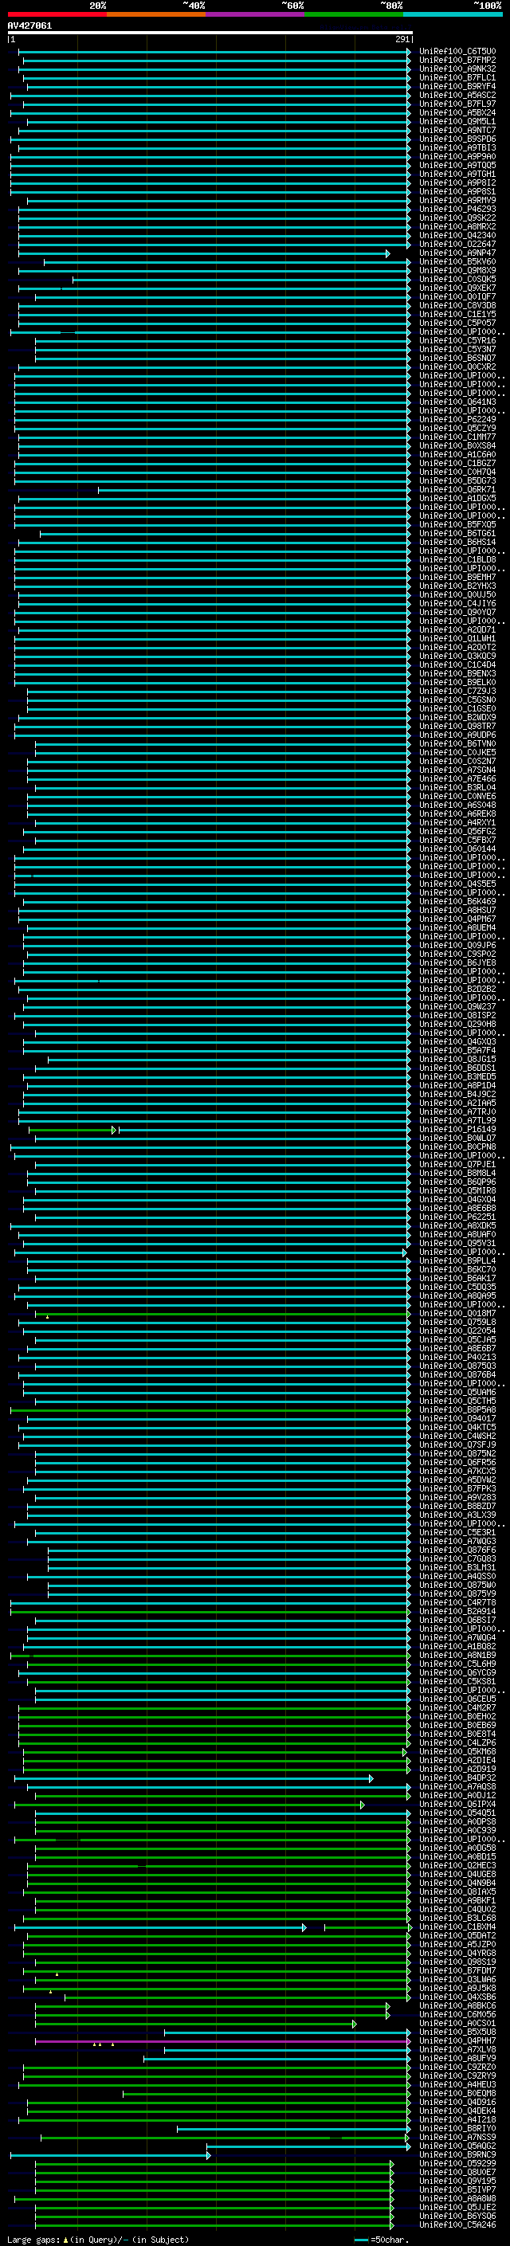
Task: Click the alignment bar for UniRef100_A9NP47
Action: pyautogui.click(x=204, y=253)
